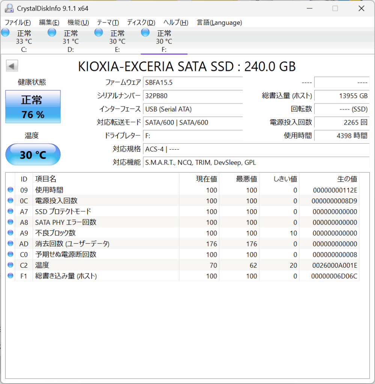This screenshot has width=375, height=384.
Task: Open the ファイル(F) menu
Action: tap(18, 22)
